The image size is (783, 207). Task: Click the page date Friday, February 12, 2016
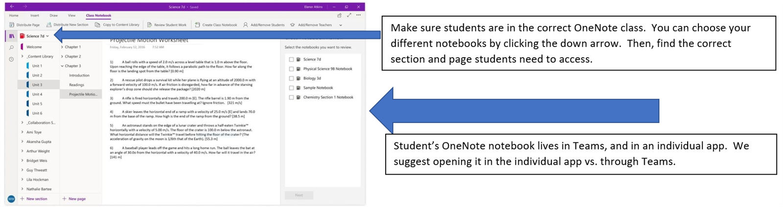pyautogui.click(x=127, y=47)
